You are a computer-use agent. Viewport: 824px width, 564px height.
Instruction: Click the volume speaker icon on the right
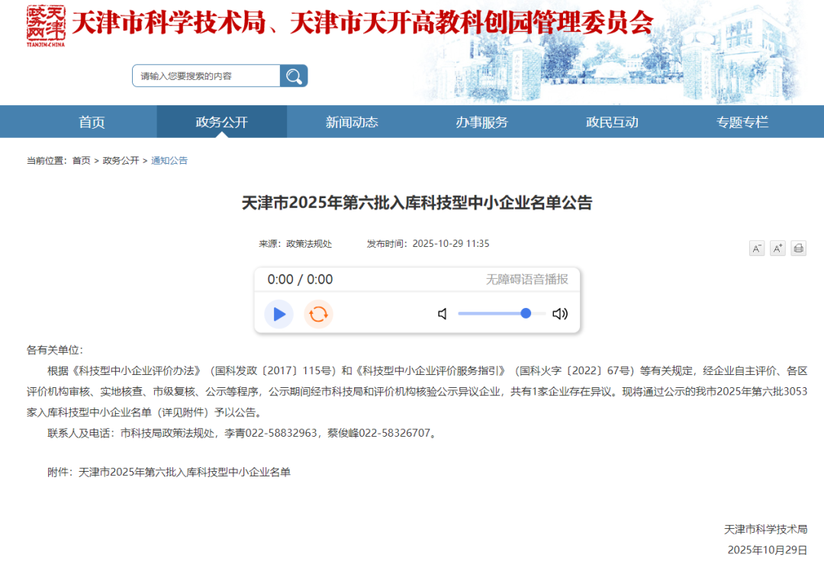pos(560,313)
